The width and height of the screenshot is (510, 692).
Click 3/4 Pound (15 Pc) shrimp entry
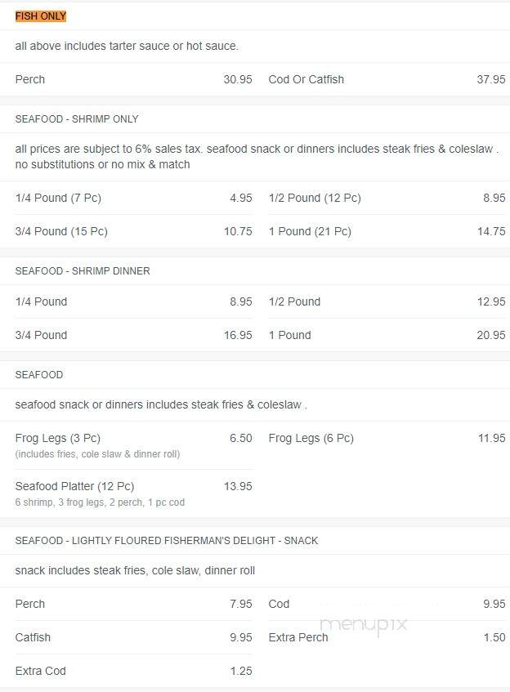[133, 231]
